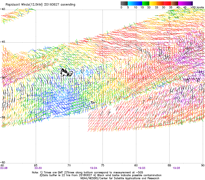Screen dimensions: 205x180
Task: Click the '70' longitude axis label
Action: [69, 165]
